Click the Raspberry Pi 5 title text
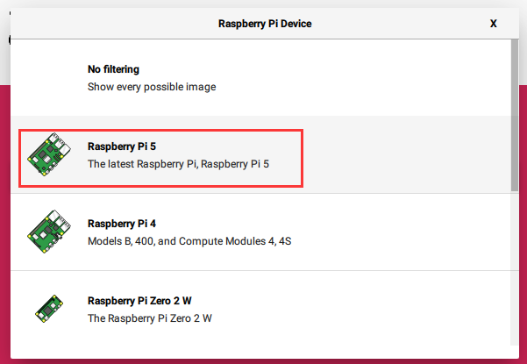The image size is (527, 364). pos(122,146)
